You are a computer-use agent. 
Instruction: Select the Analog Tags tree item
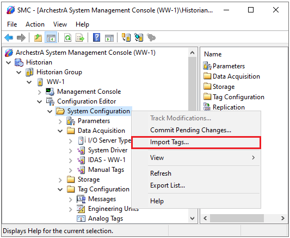point(106,218)
